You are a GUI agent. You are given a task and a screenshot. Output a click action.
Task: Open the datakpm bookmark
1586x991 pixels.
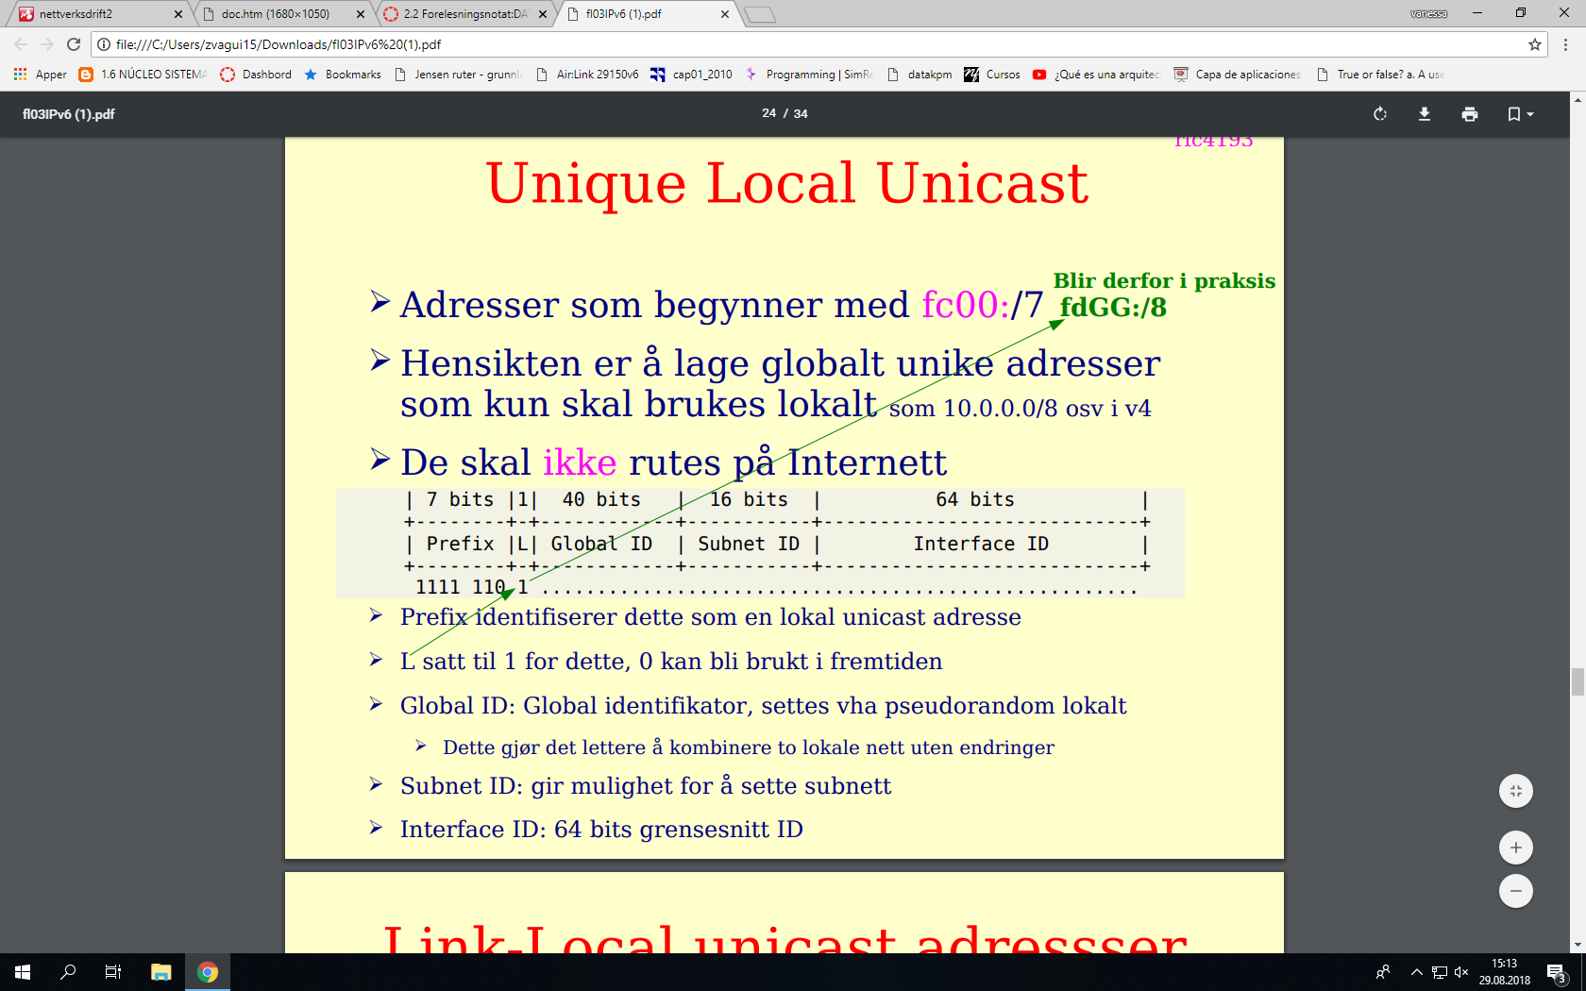pyautogui.click(x=920, y=75)
